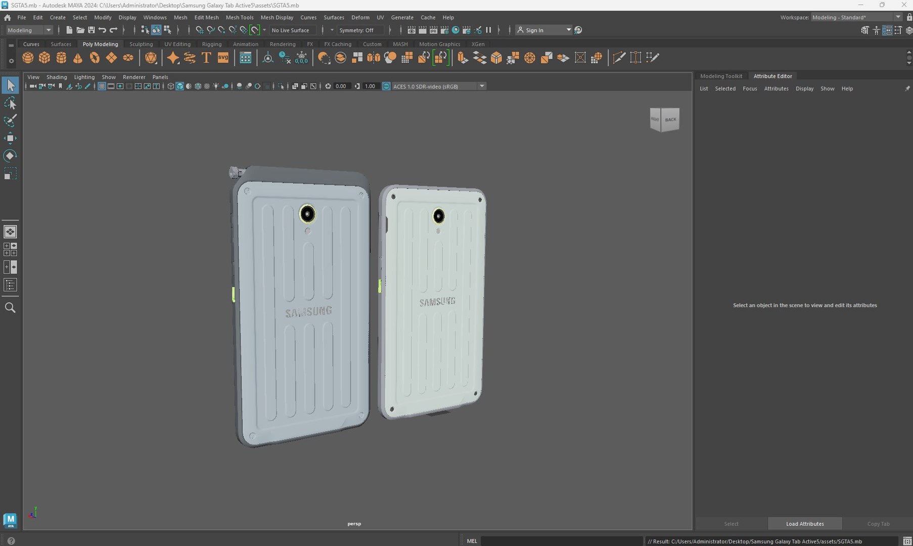
Task: Click the Render Settings clapboard icon
Action: click(x=444, y=30)
